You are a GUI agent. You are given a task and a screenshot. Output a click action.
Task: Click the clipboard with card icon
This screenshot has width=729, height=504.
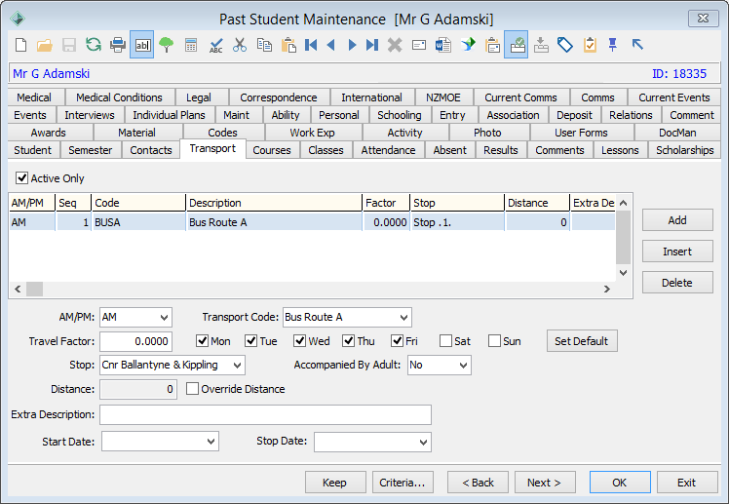[x=492, y=45]
